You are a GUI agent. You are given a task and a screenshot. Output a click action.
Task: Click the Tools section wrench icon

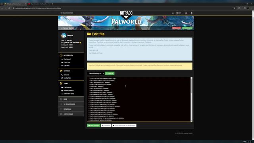click(x=61, y=83)
